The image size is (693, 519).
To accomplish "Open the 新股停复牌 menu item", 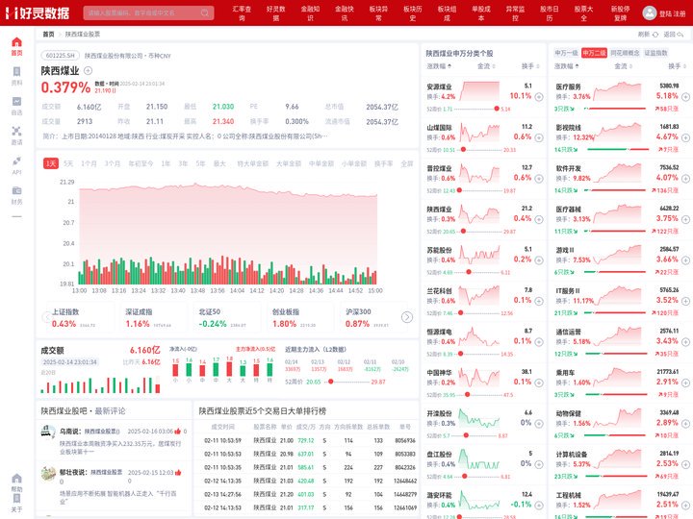I will [621, 12].
